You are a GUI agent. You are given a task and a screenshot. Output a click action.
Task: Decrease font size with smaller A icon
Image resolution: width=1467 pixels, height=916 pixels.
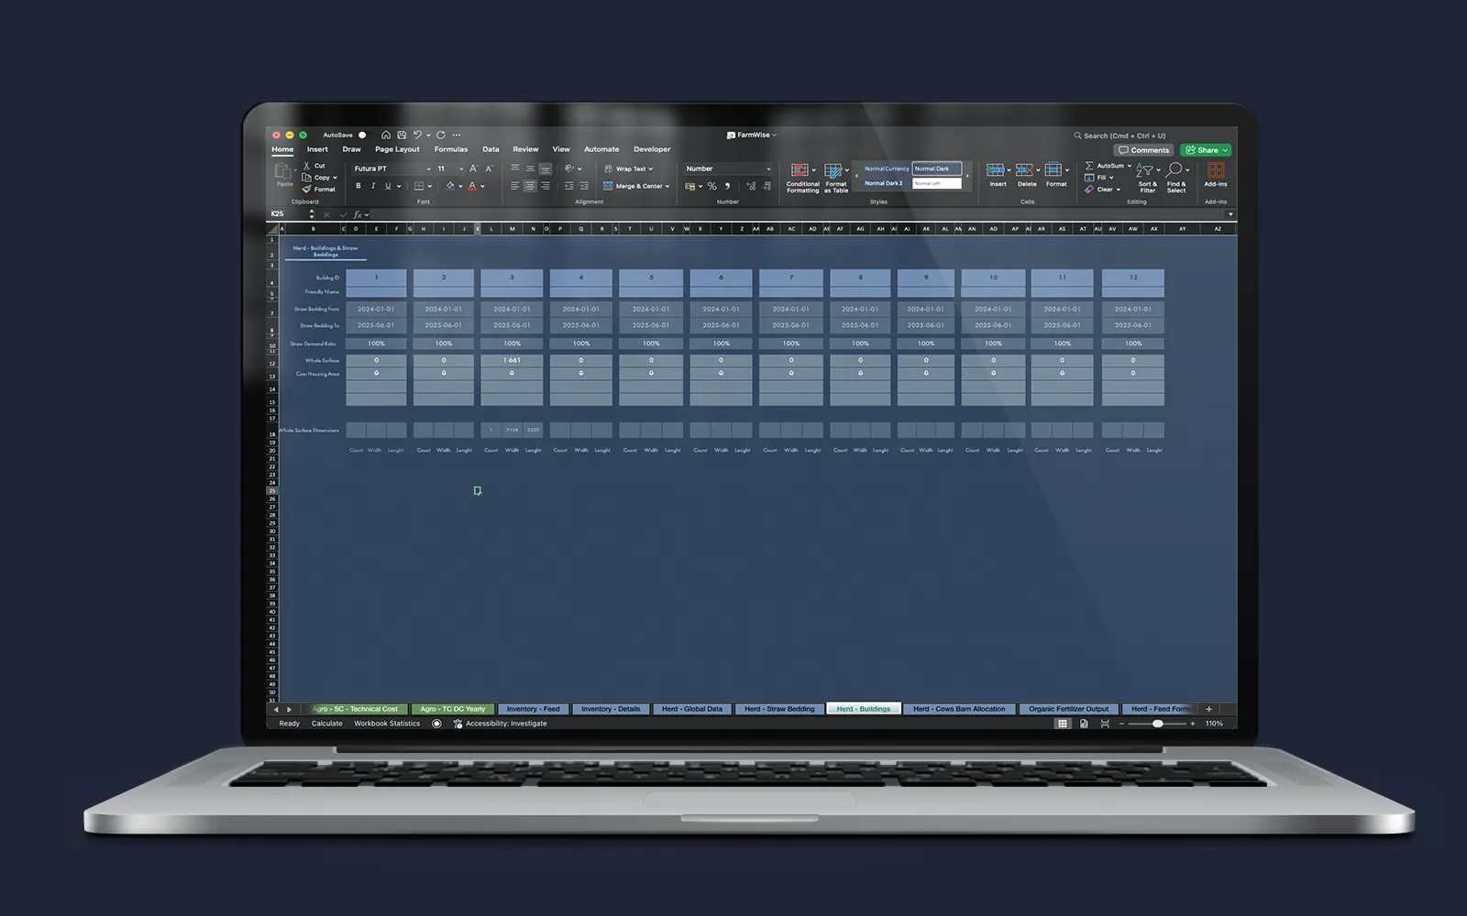[489, 169]
